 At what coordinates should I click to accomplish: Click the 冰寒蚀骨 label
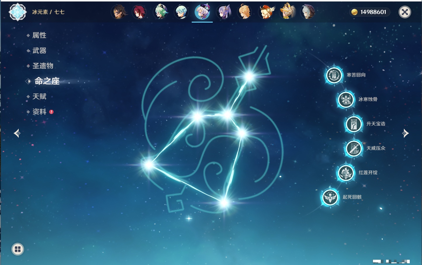(x=368, y=99)
